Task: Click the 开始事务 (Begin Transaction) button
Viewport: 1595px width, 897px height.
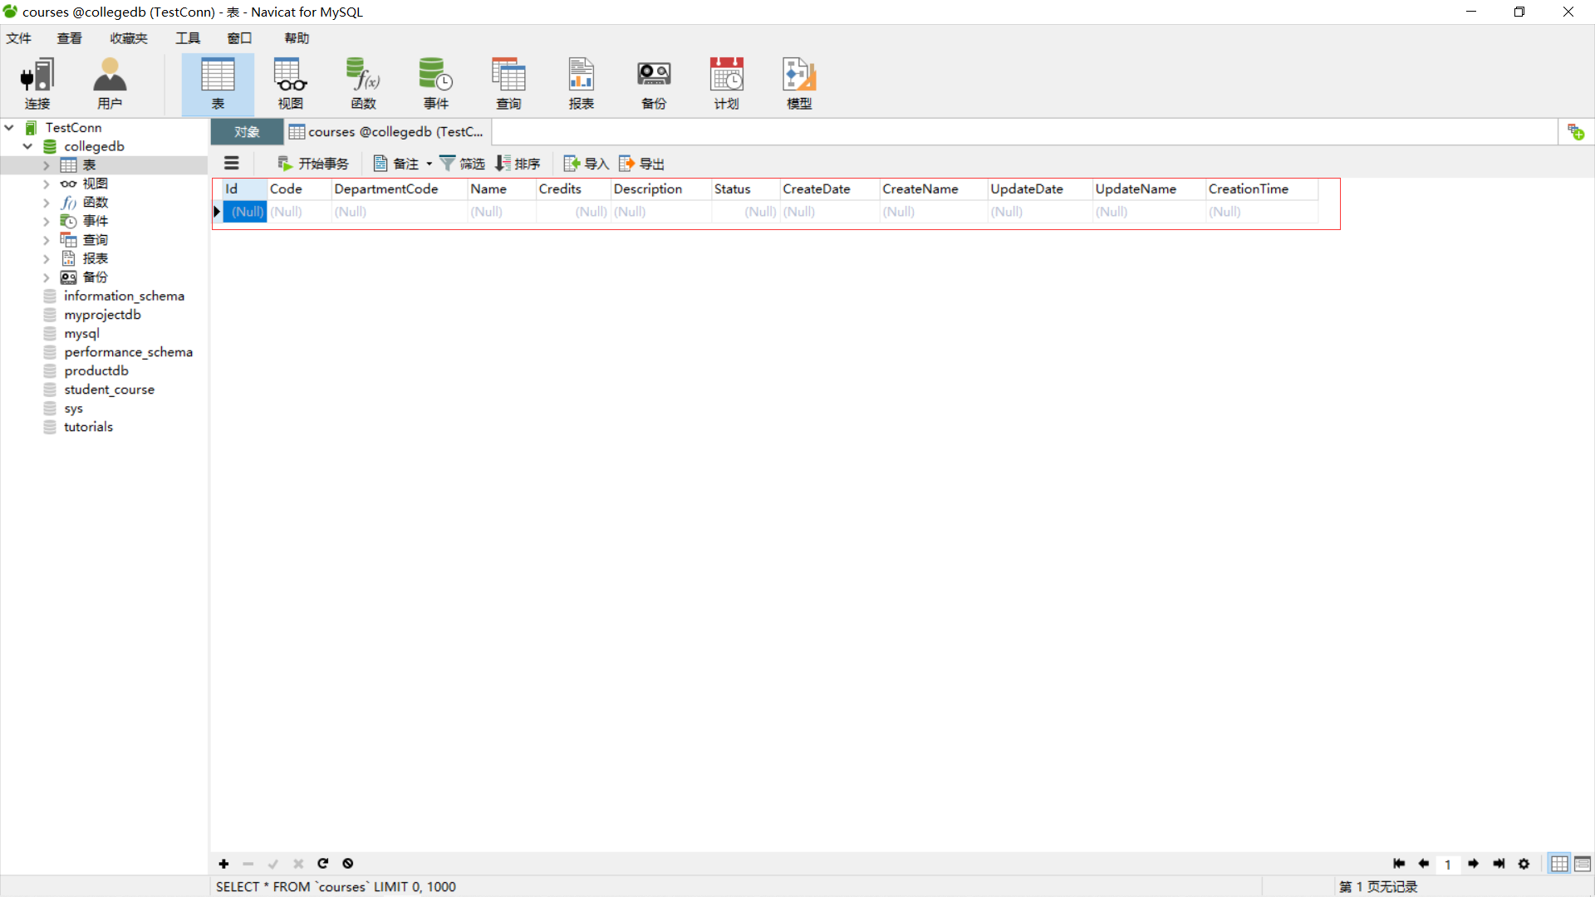Action: click(x=313, y=164)
